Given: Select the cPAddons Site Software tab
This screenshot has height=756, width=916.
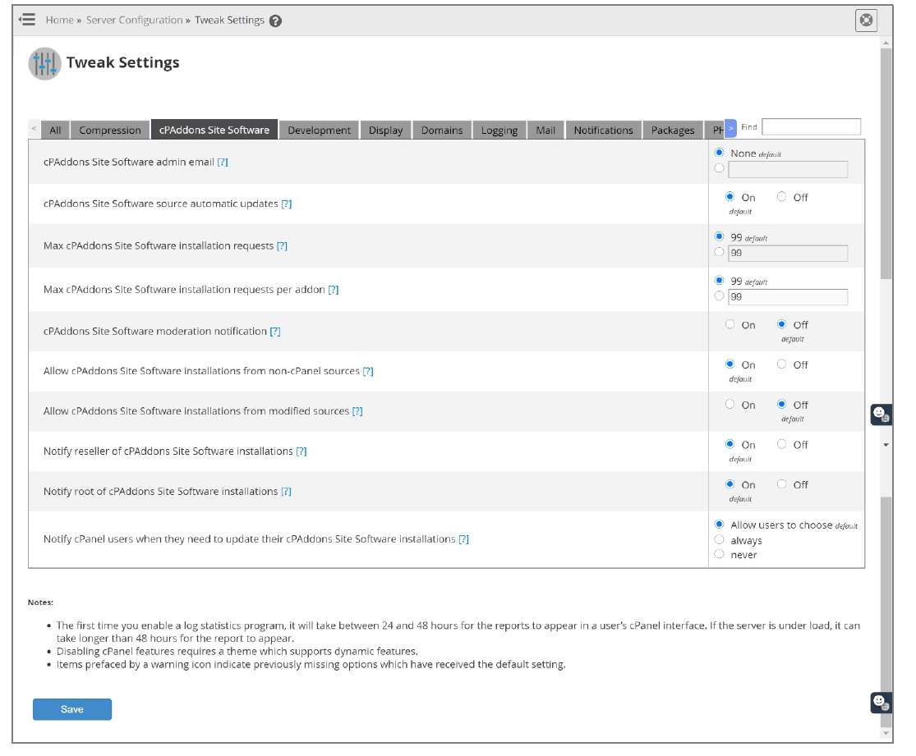Looking at the screenshot, I should point(214,131).
